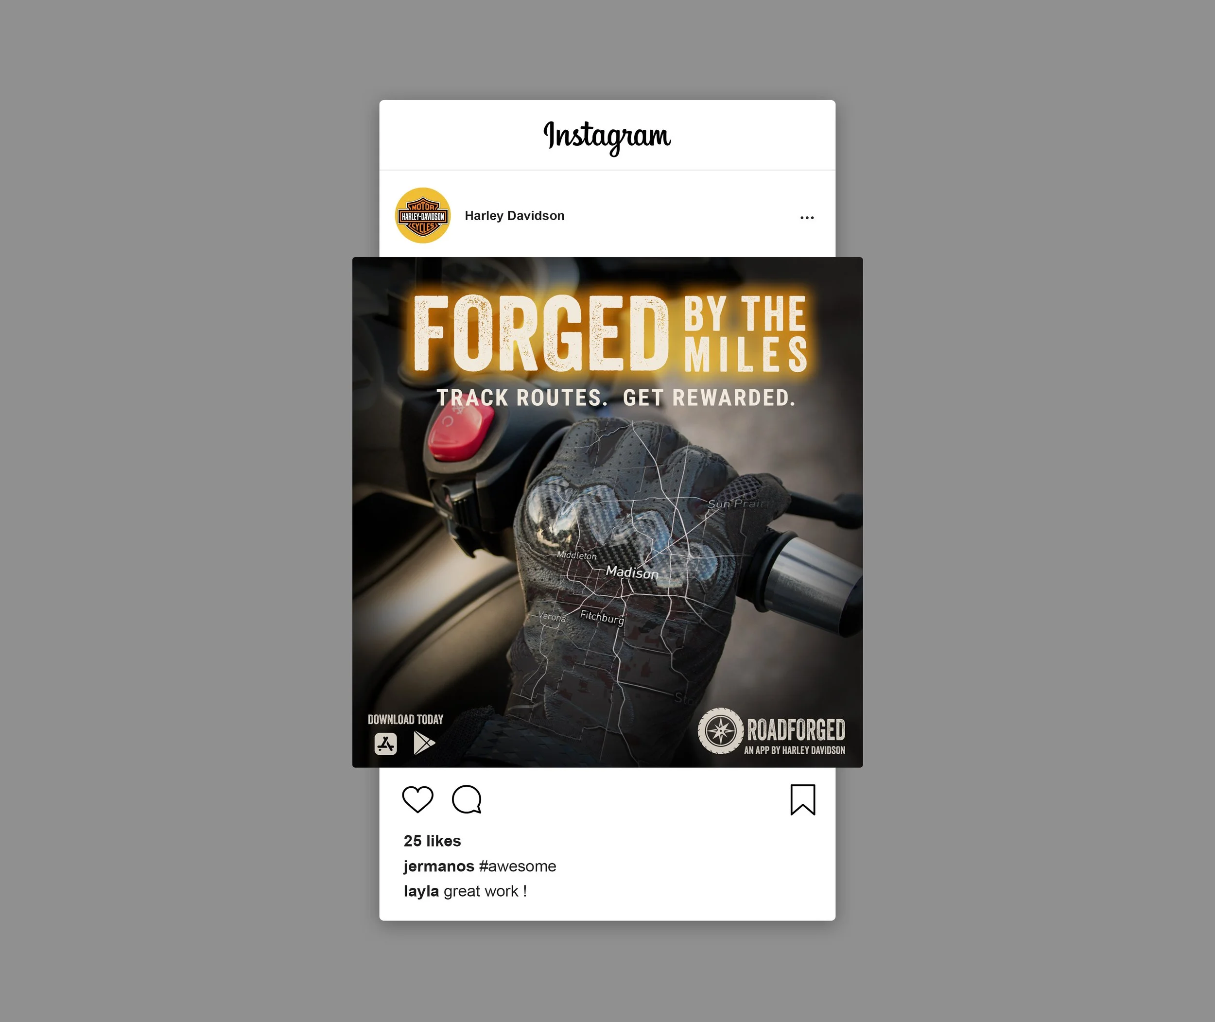Tap the App Store download icon
Screen dimensions: 1215x1022
click(386, 744)
